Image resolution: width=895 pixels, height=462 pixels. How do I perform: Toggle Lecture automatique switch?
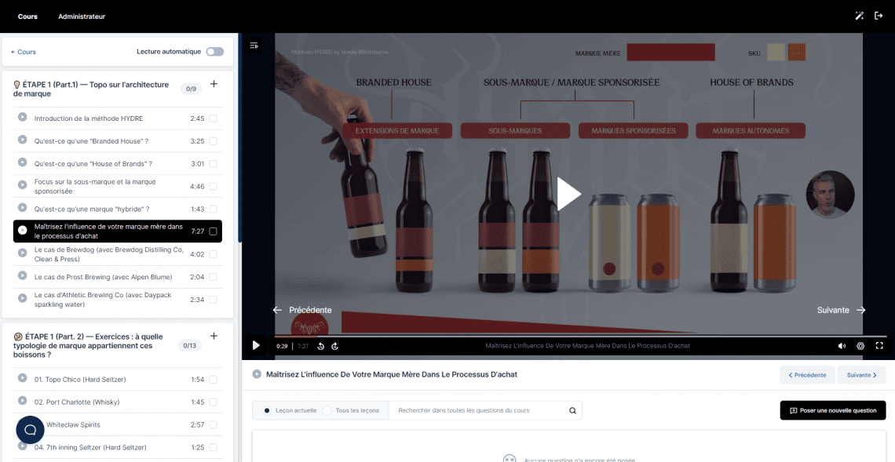pyautogui.click(x=215, y=51)
